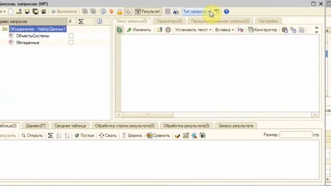
Task: Click the Пустые button
Action: [85, 135]
